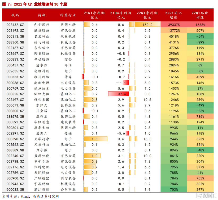Screen dimensions: 218x200
Task: Click the 10.5 net profit value
Action: point(147,100)
